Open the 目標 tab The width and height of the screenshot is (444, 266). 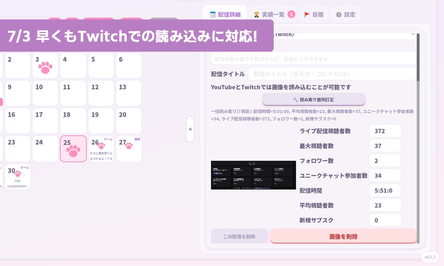[x=313, y=14]
